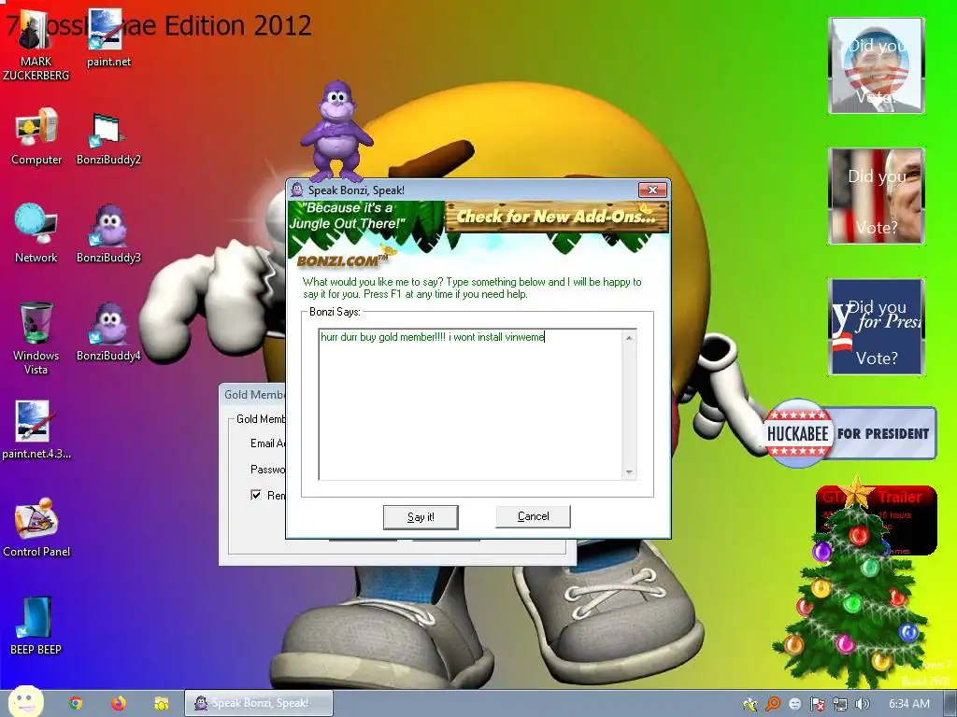Click the for President Did you Vote gadget
Image resolution: width=957 pixels, height=717 pixels.
[877, 327]
